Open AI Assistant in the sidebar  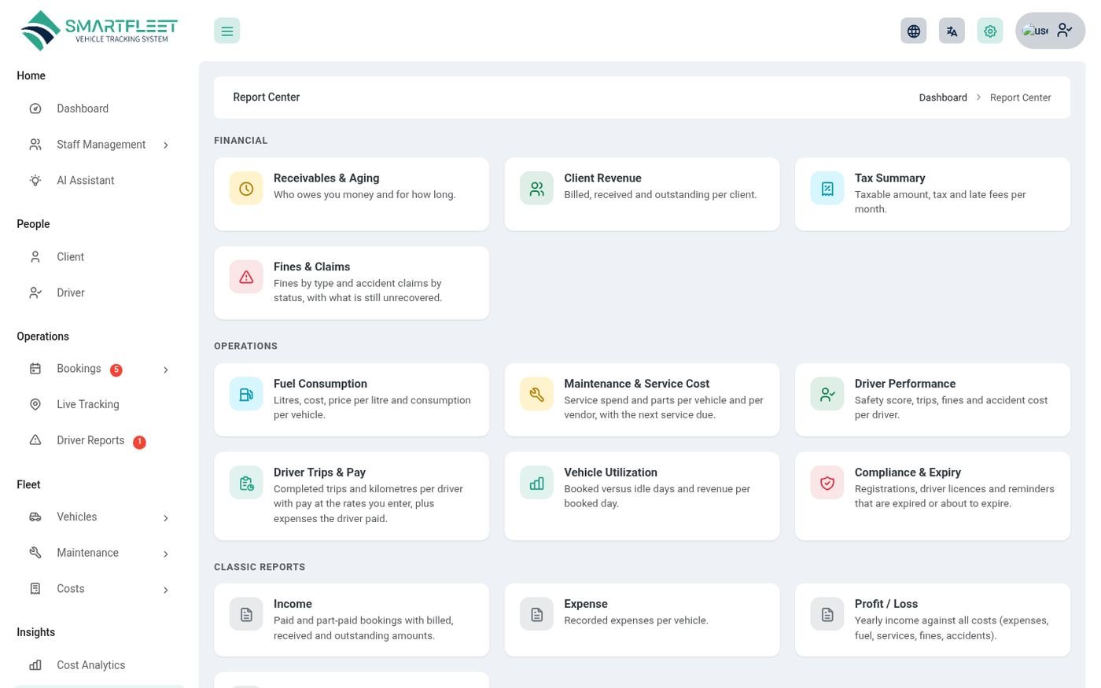click(x=99, y=180)
